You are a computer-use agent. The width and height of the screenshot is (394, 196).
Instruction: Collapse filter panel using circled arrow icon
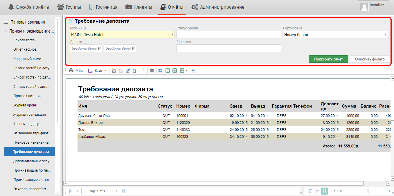[x=71, y=21]
